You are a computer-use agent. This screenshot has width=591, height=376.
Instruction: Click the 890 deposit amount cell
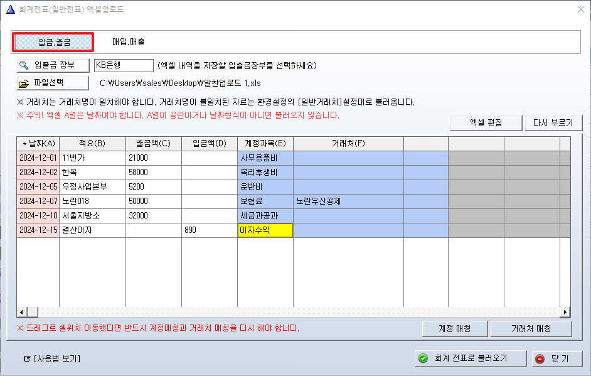(x=209, y=230)
